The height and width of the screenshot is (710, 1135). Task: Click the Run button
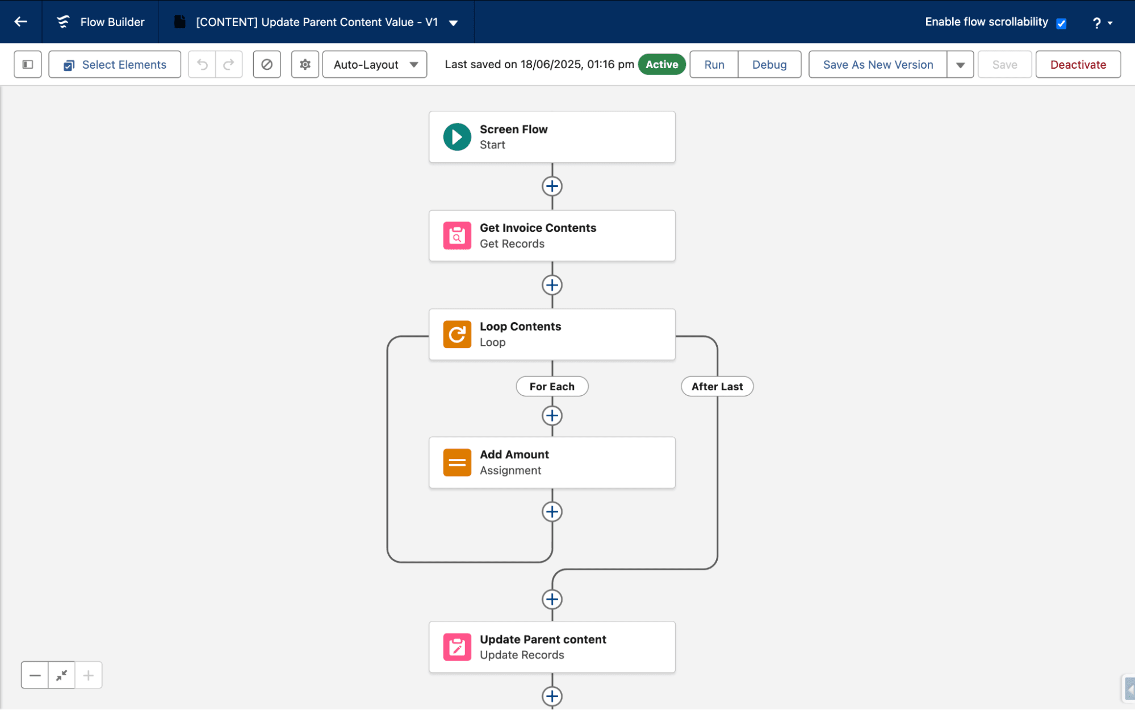coord(713,64)
